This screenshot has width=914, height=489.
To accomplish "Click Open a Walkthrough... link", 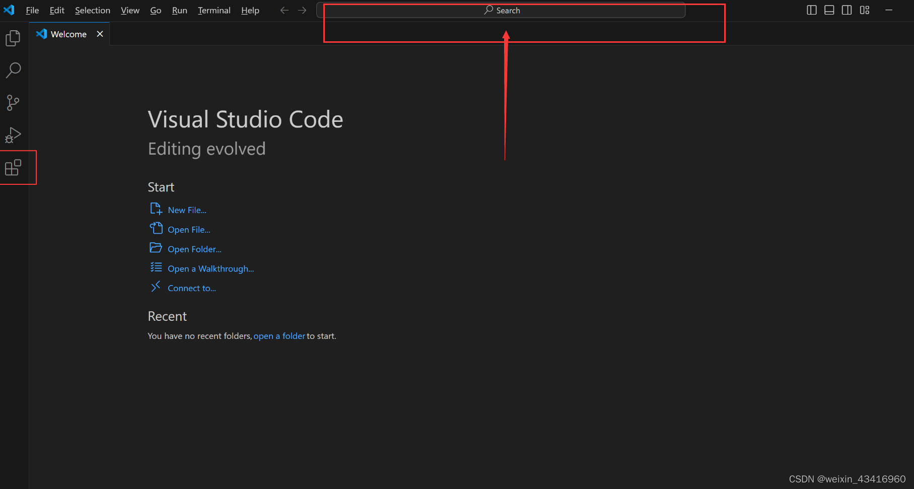I will (x=211, y=269).
